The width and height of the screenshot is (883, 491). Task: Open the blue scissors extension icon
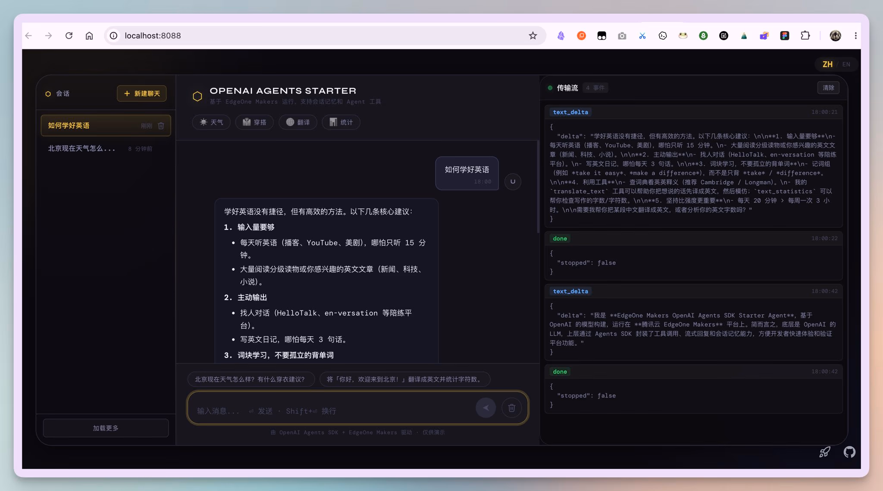(642, 36)
